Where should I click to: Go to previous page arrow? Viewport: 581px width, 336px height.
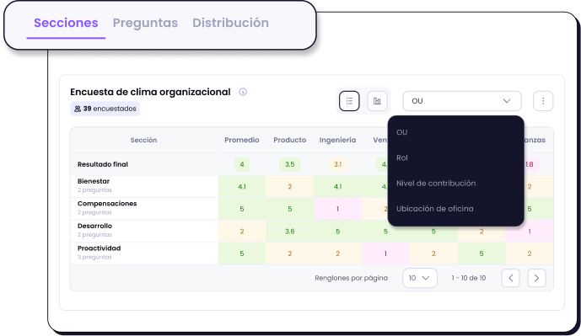click(511, 278)
